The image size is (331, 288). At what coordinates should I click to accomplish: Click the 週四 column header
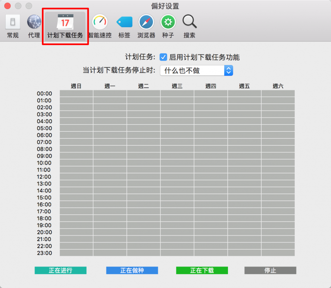tap(211, 86)
